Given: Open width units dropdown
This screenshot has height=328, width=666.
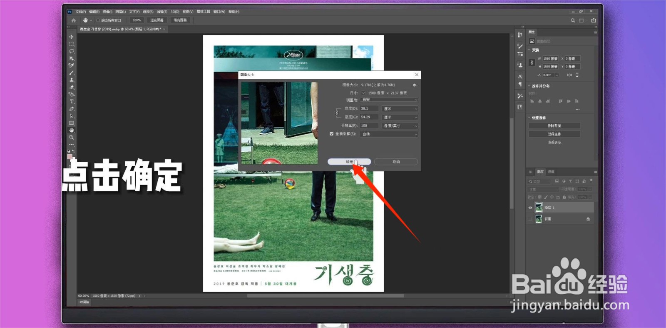Looking at the screenshot, I should click(400, 108).
